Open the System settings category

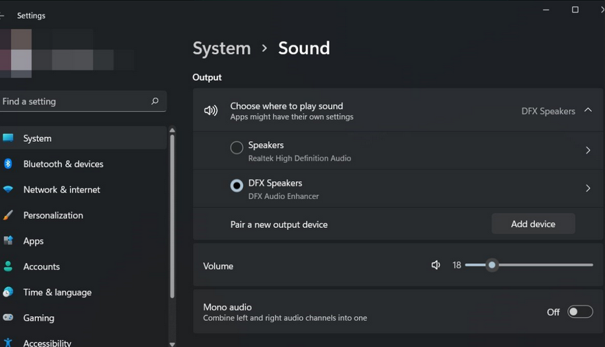(x=83, y=138)
